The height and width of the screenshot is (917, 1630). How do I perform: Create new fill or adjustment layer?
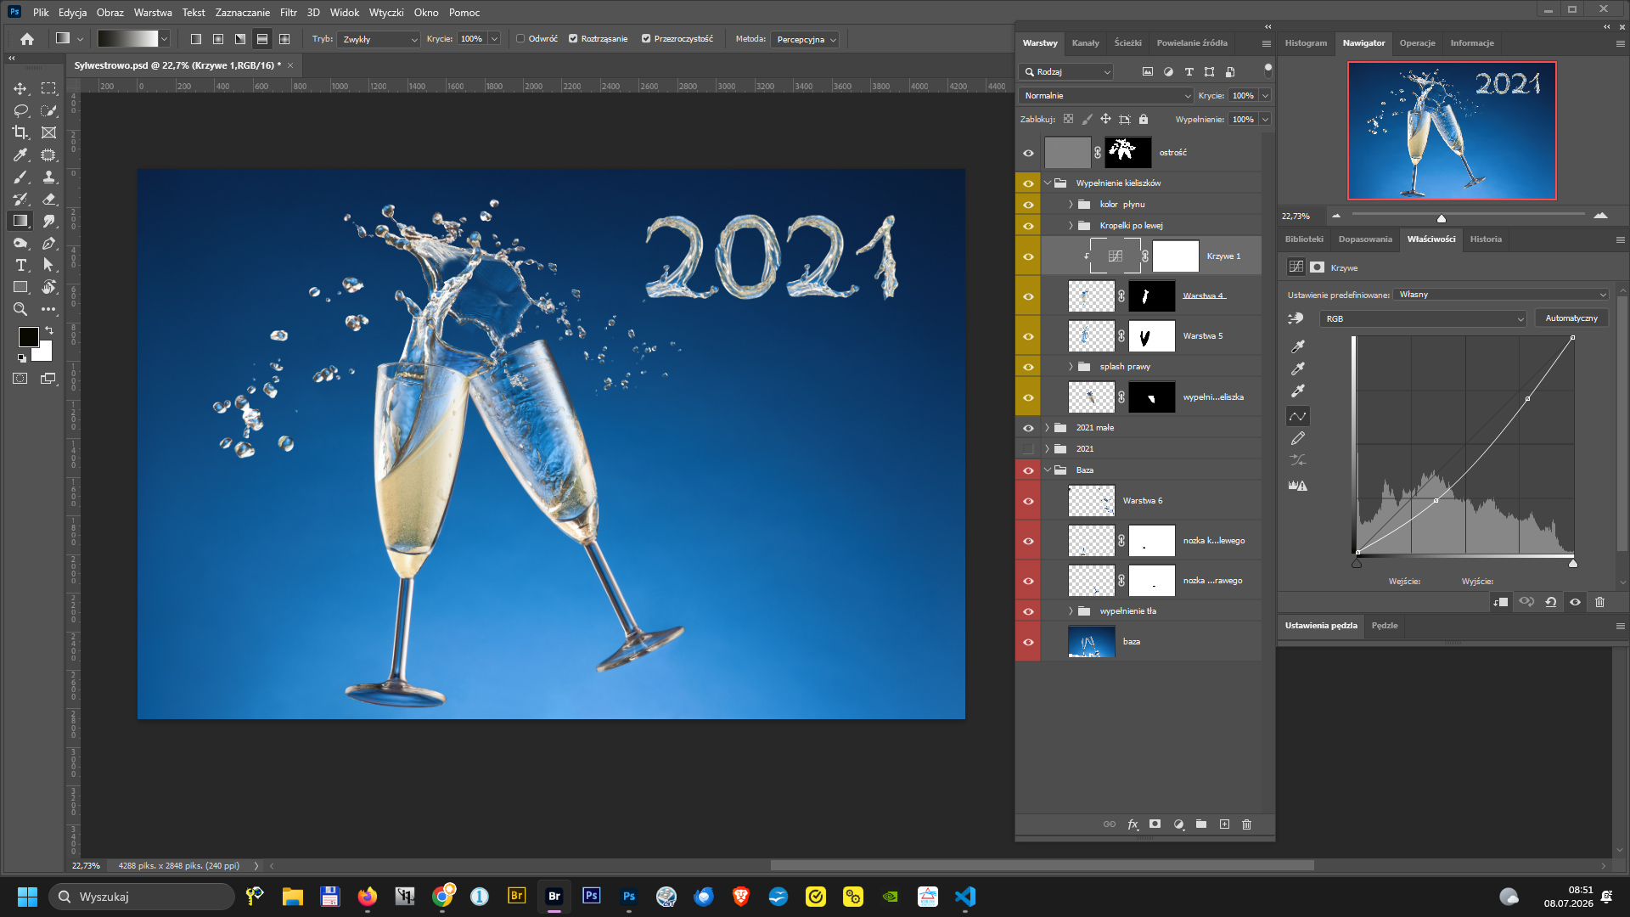click(1178, 824)
